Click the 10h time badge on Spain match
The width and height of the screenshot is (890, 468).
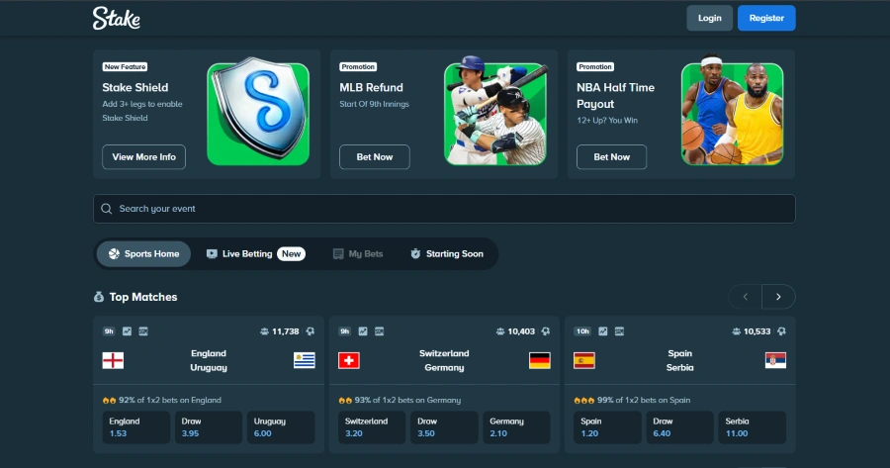582,331
